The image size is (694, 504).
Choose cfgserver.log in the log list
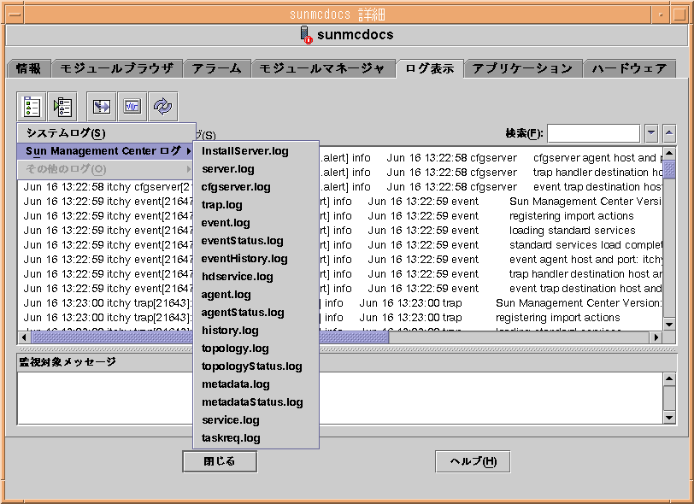[x=256, y=187]
